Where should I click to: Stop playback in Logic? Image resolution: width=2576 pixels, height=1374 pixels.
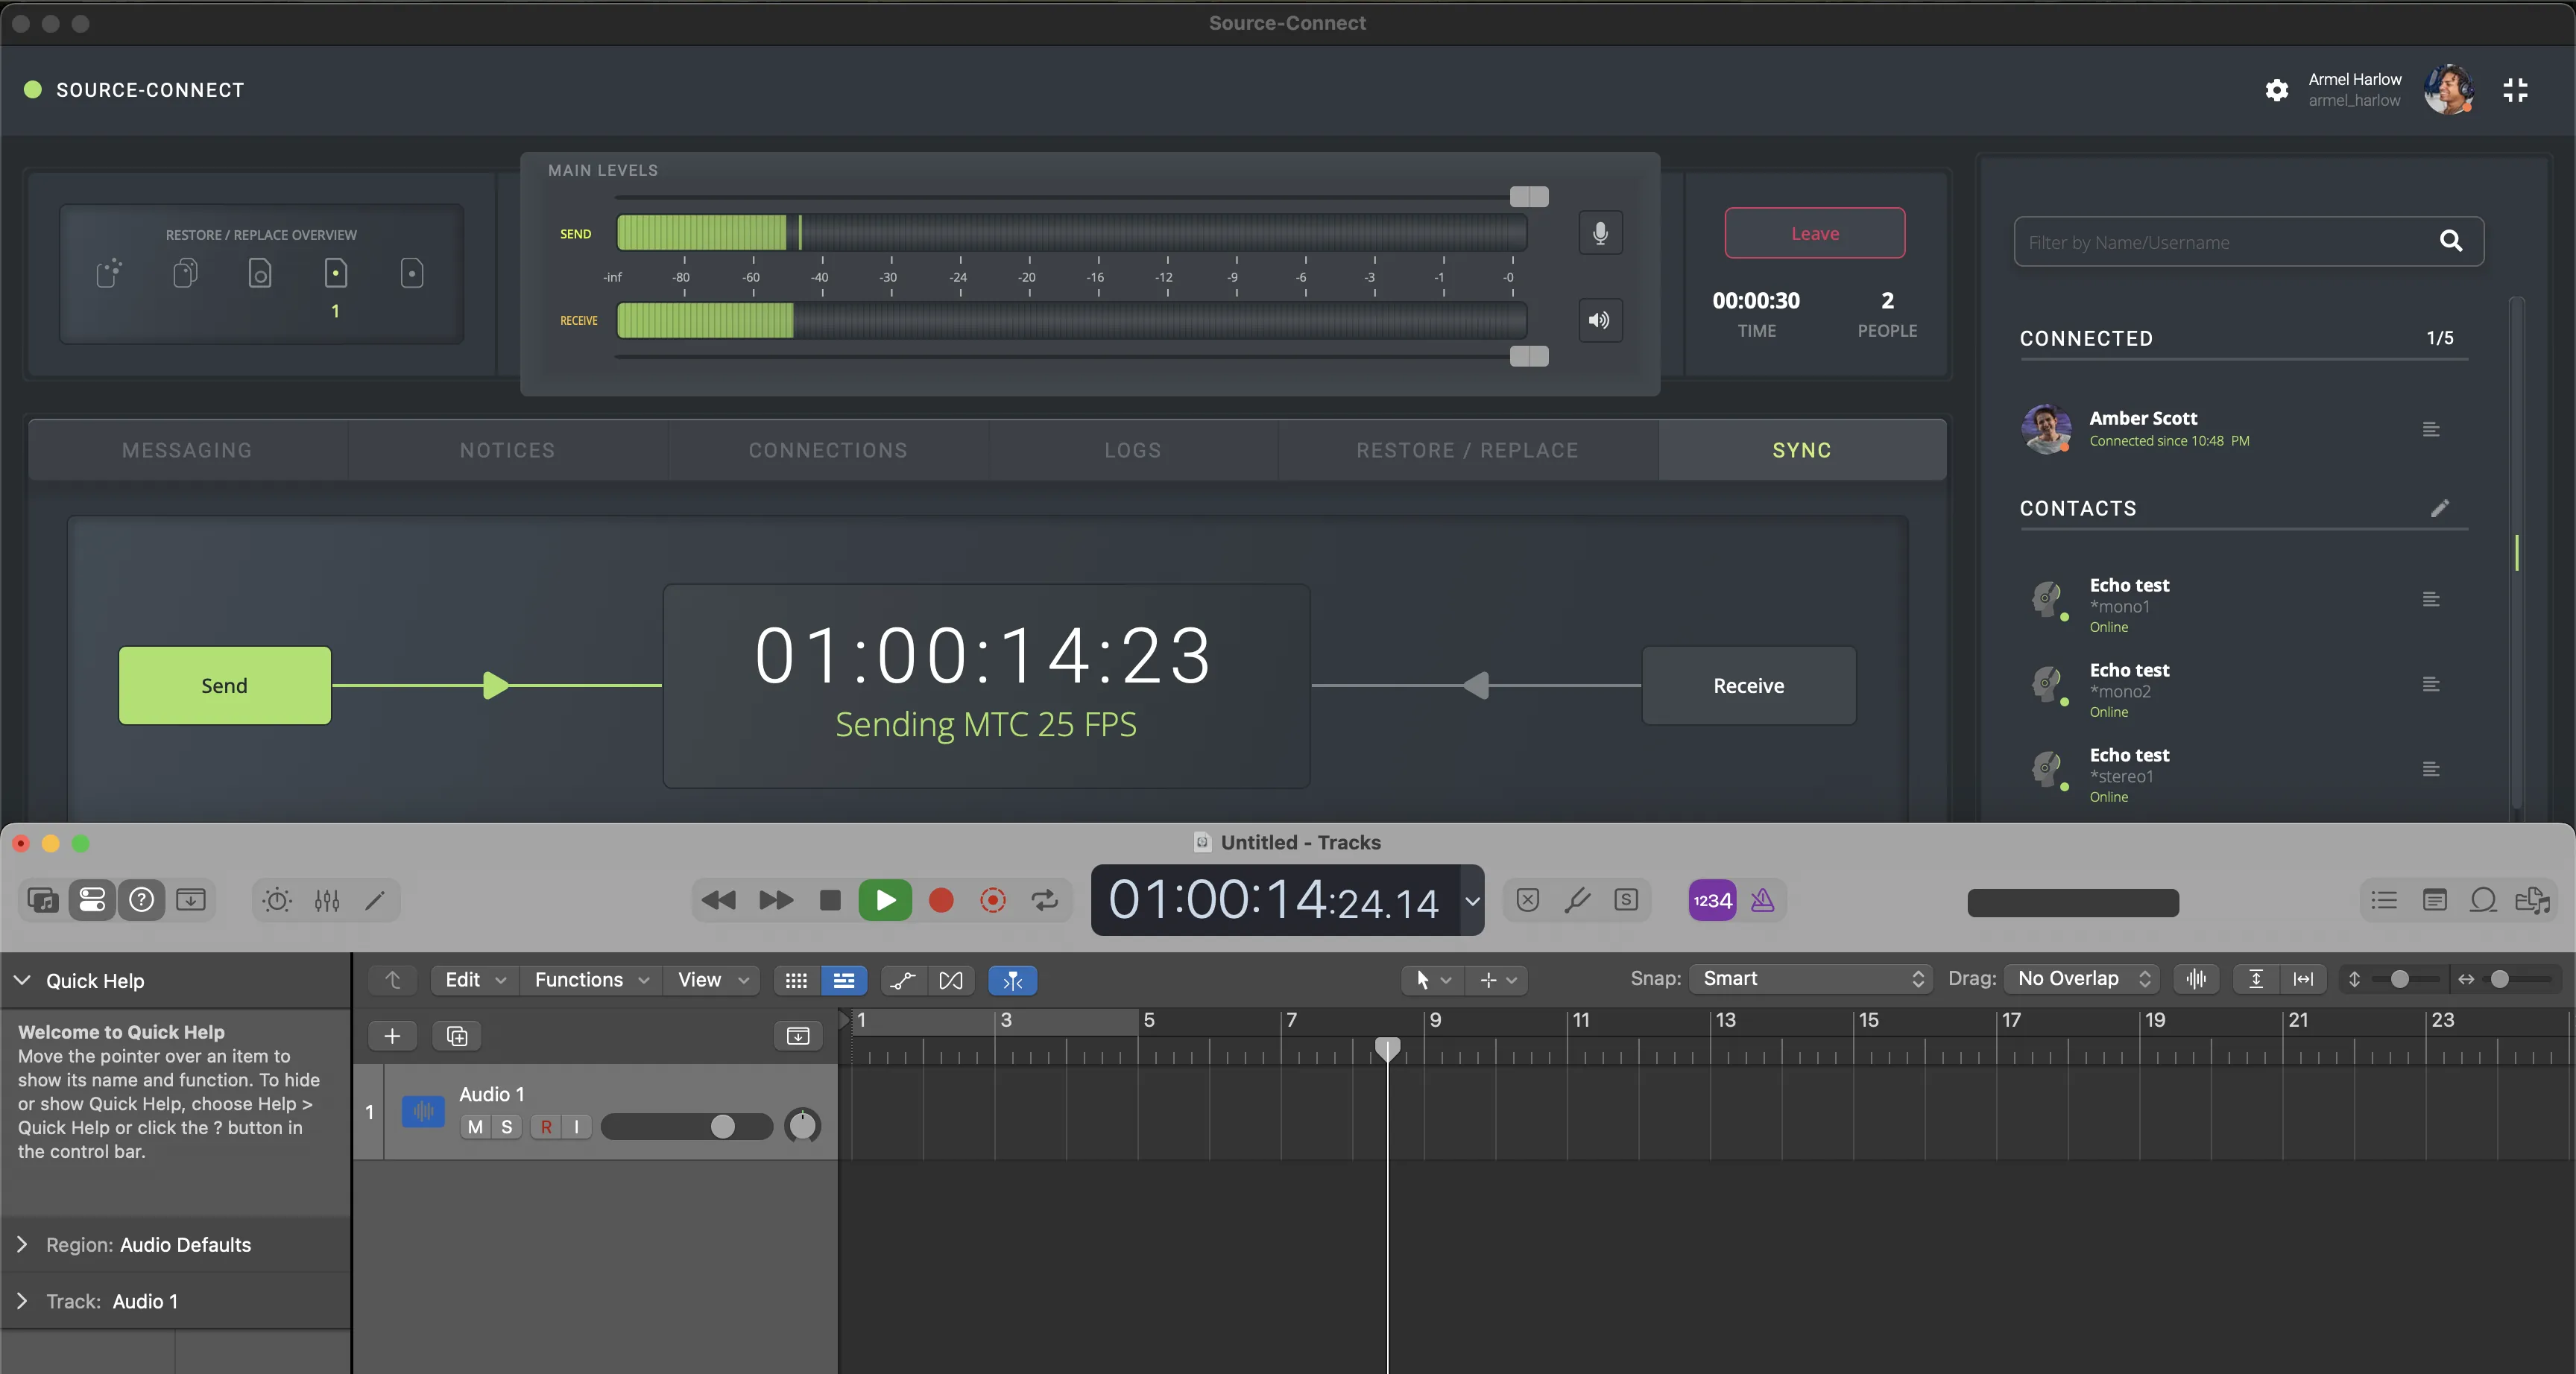(x=829, y=900)
